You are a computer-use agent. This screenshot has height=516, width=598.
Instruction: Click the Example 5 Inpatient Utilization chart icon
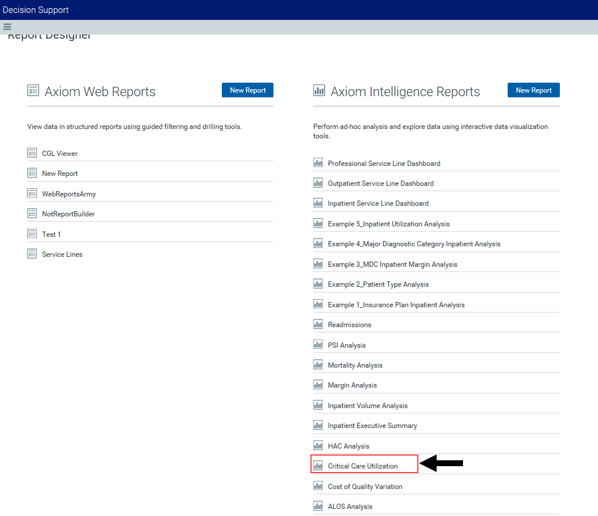point(318,223)
